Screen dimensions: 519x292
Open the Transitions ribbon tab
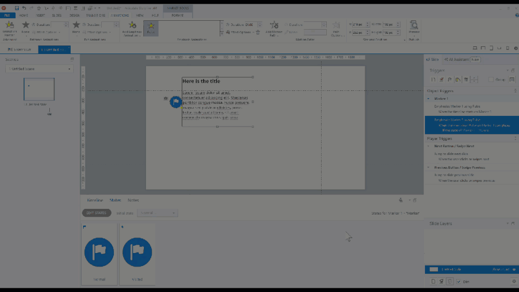(x=95, y=15)
